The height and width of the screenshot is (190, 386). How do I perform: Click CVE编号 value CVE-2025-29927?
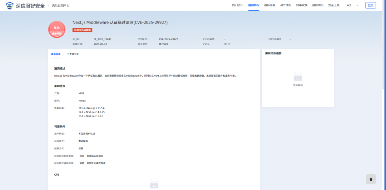click(x=168, y=39)
